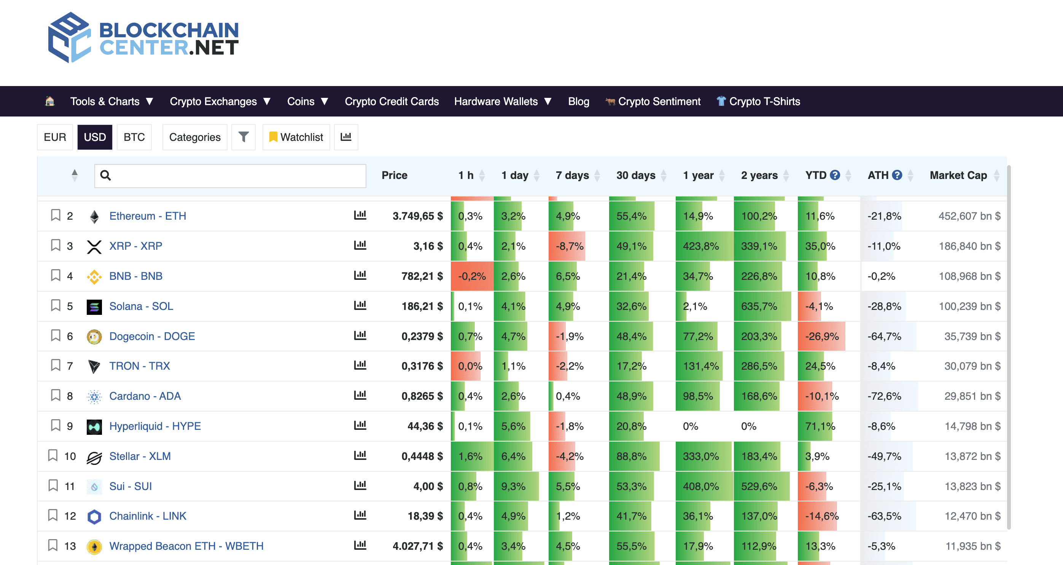Click the Dogecoin coin logo
Viewport: 1063px width, 565px height.
[94, 337]
